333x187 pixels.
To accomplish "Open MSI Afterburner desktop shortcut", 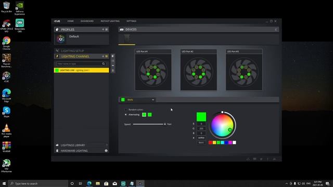I will tap(6, 166).
